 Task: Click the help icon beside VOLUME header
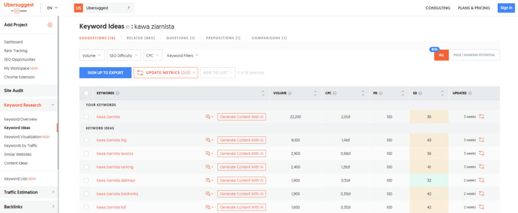[x=290, y=93]
